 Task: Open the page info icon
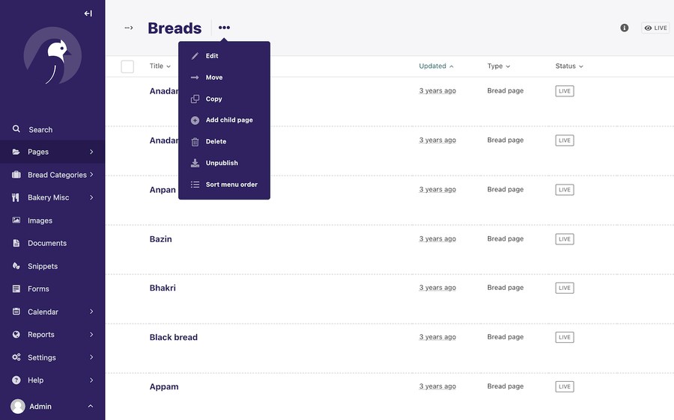coord(624,28)
